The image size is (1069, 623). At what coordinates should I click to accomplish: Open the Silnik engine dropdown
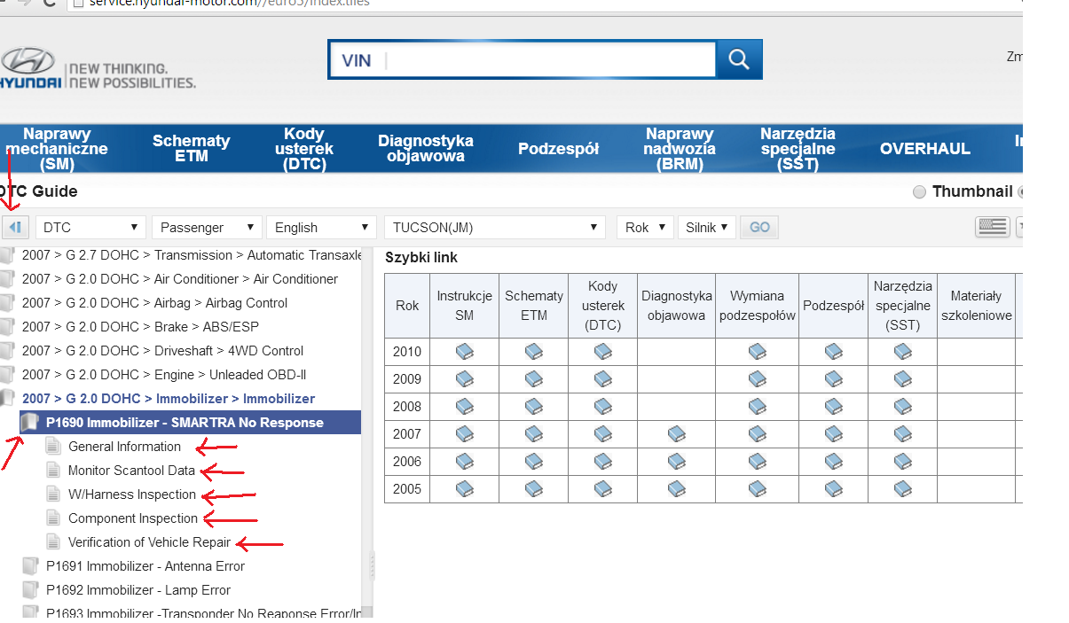pos(706,228)
